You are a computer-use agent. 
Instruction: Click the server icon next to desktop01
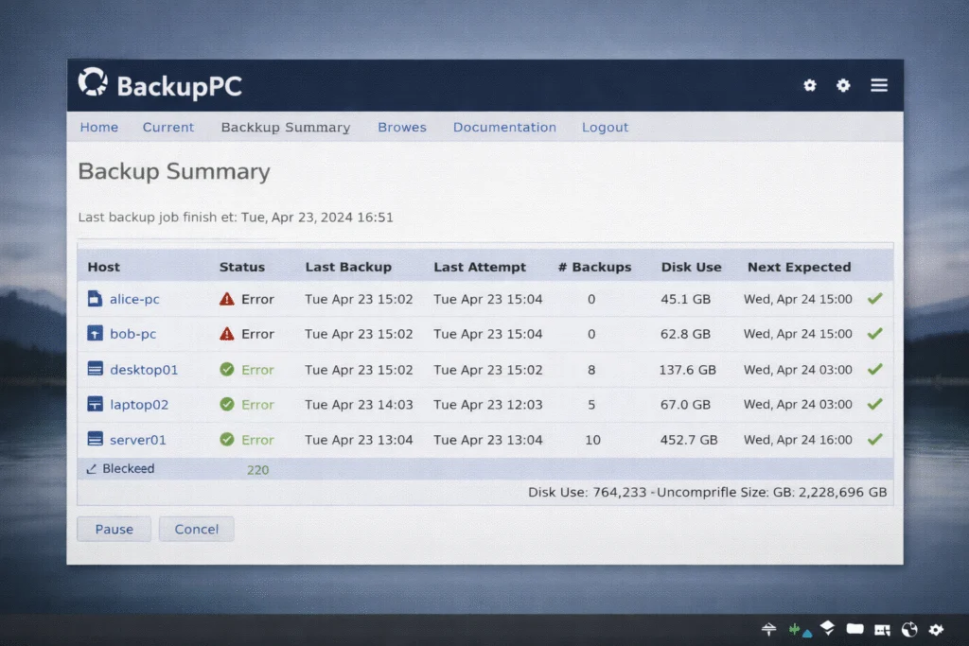pyautogui.click(x=96, y=369)
